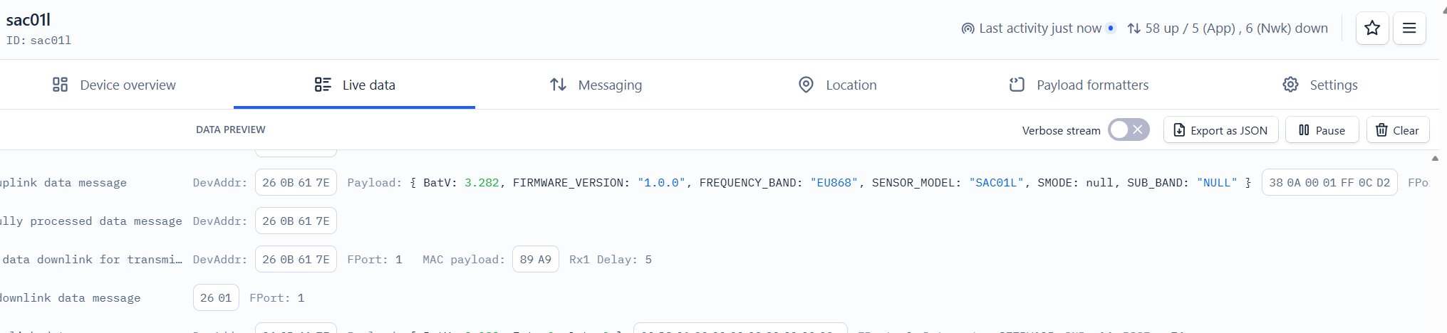
Task: Go to the Location tab
Action: [837, 85]
